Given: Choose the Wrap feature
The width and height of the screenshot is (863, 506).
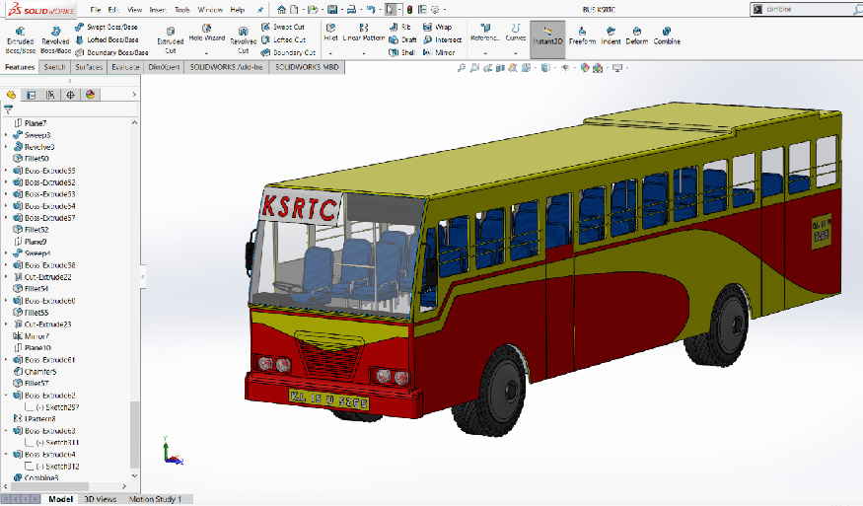Looking at the screenshot, I should click(x=437, y=27).
